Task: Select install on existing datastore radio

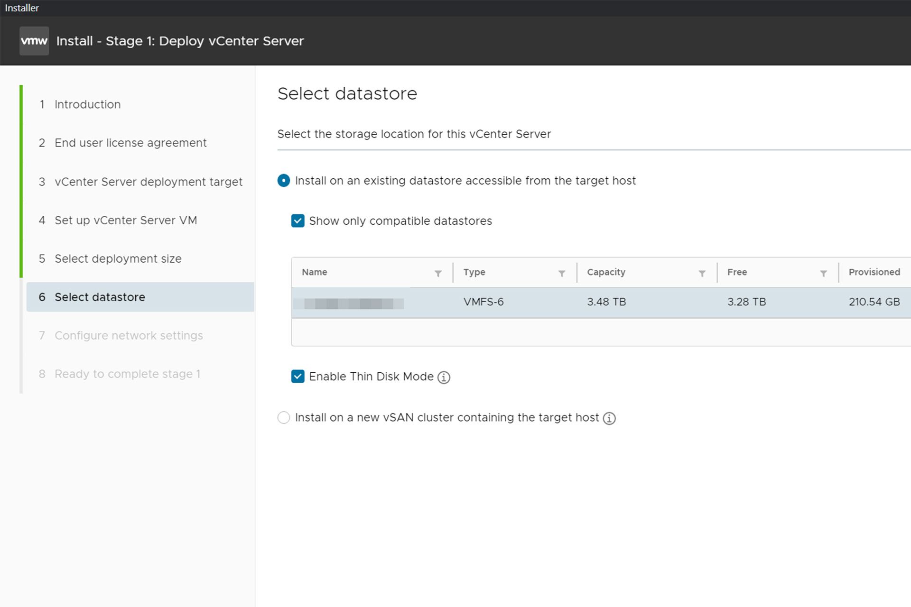Action: click(x=284, y=181)
